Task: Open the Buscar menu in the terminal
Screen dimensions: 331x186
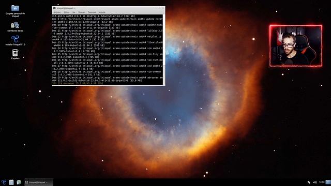Action: point(82,12)
